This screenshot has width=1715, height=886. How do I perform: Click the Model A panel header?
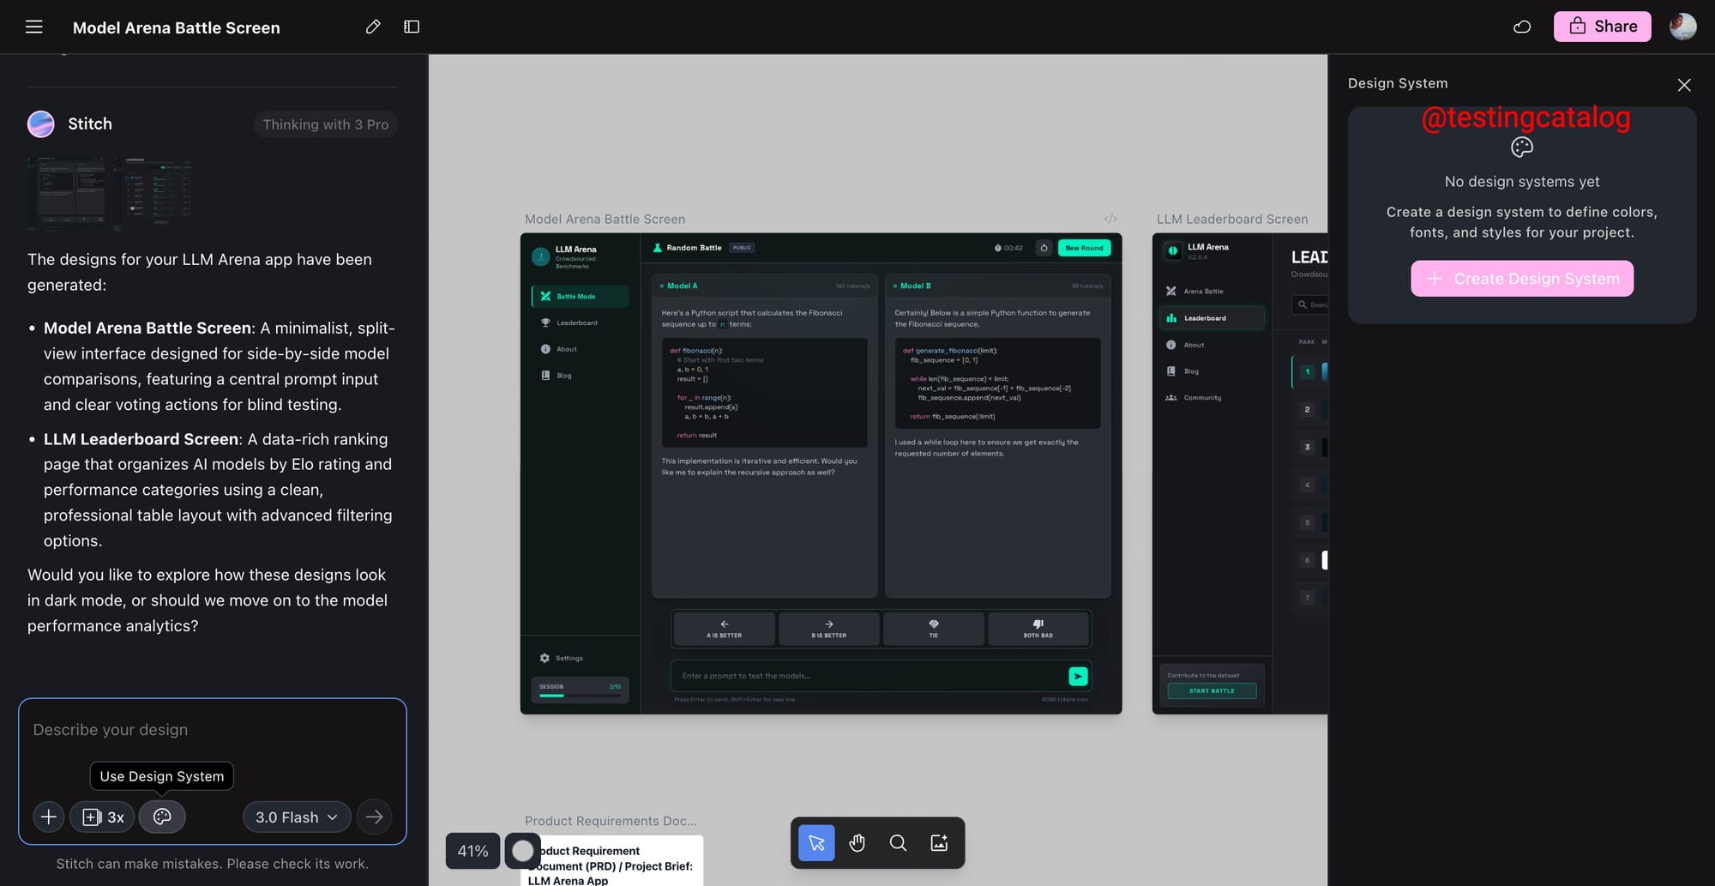[765, 286]
